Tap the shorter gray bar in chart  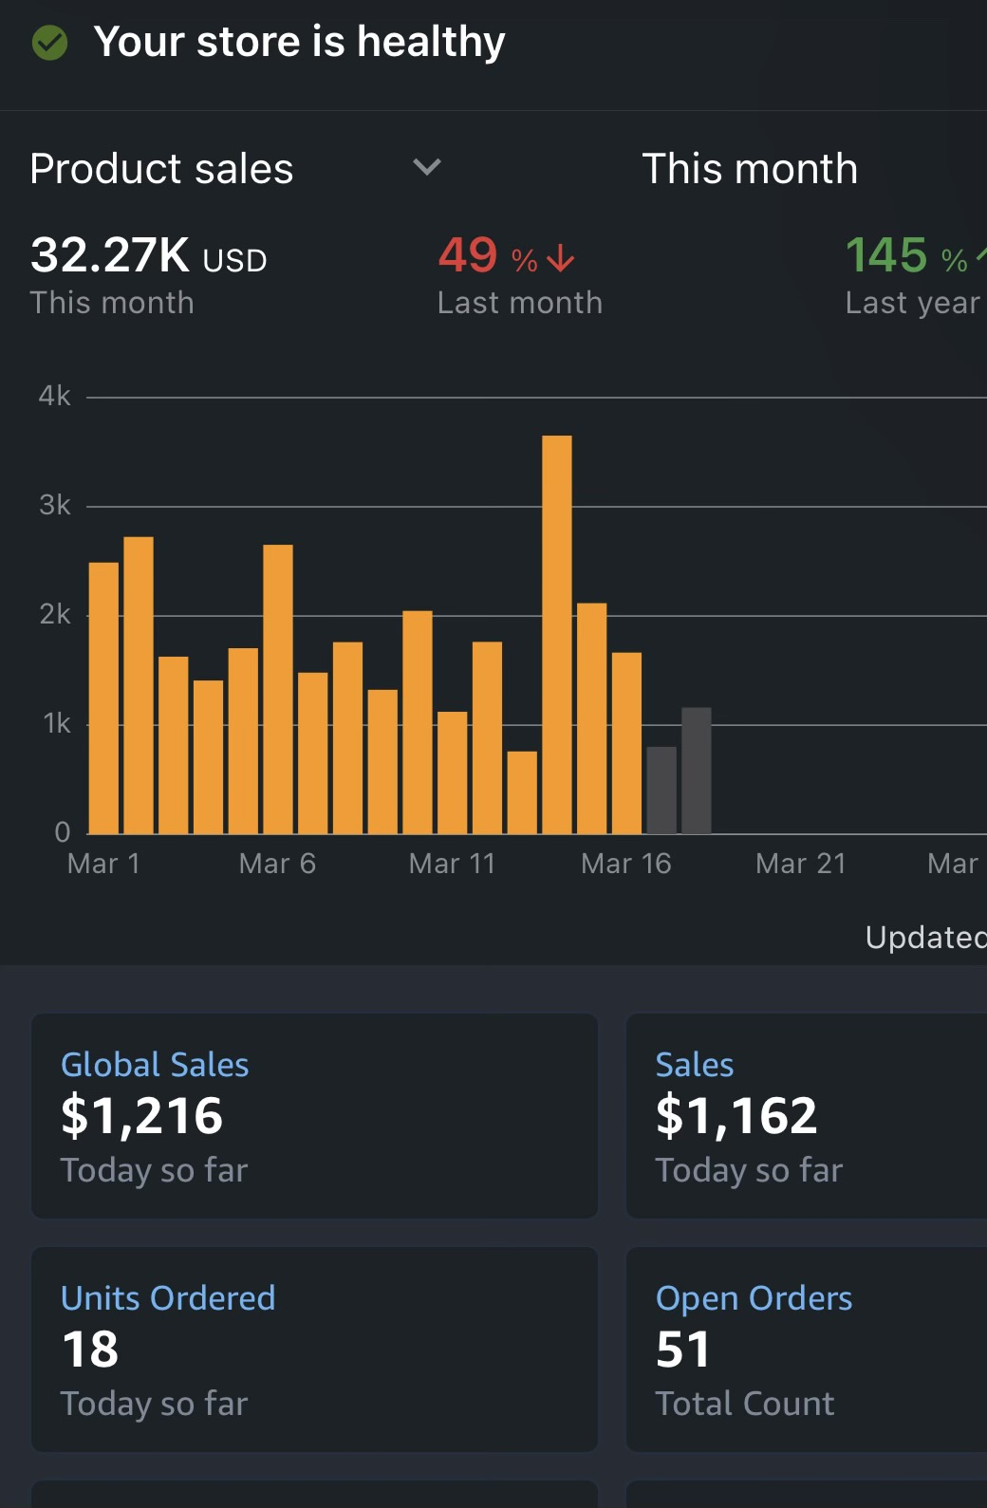661,791
